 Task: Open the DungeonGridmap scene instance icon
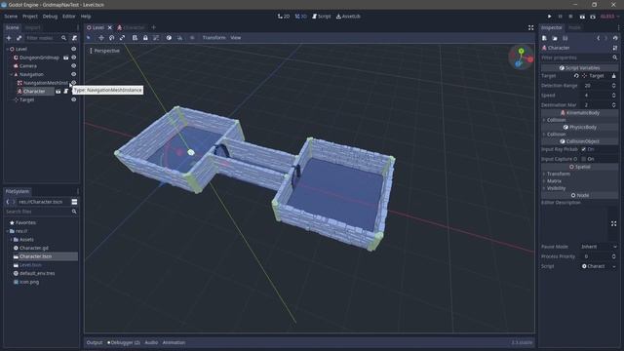pos(66,58)
